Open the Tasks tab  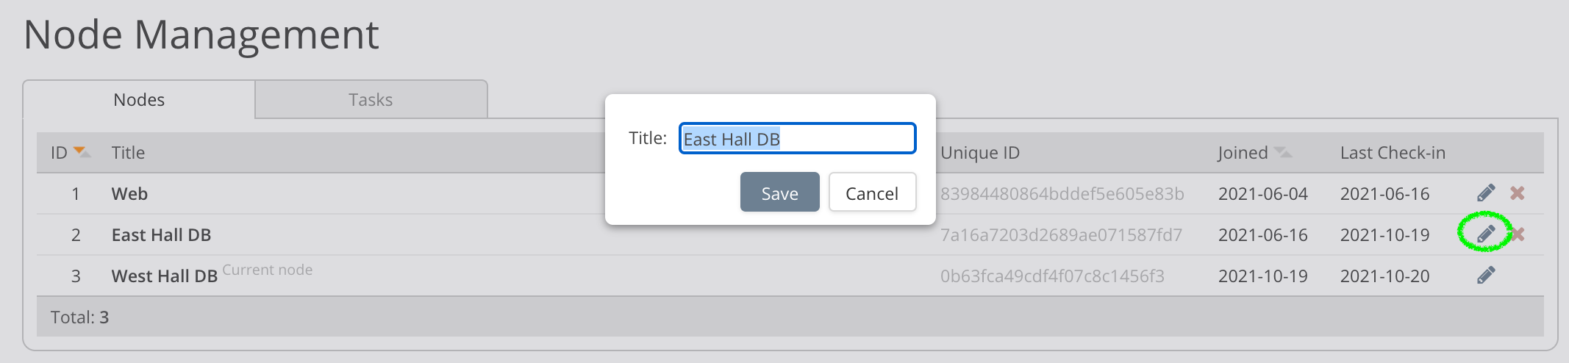click(x=371, y=100)
